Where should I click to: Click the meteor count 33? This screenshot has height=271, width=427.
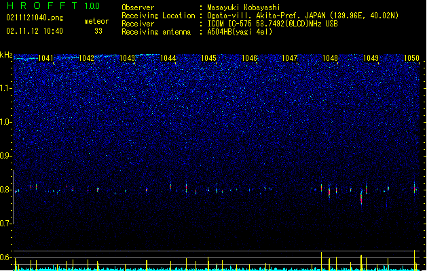(x=98, y=31)
